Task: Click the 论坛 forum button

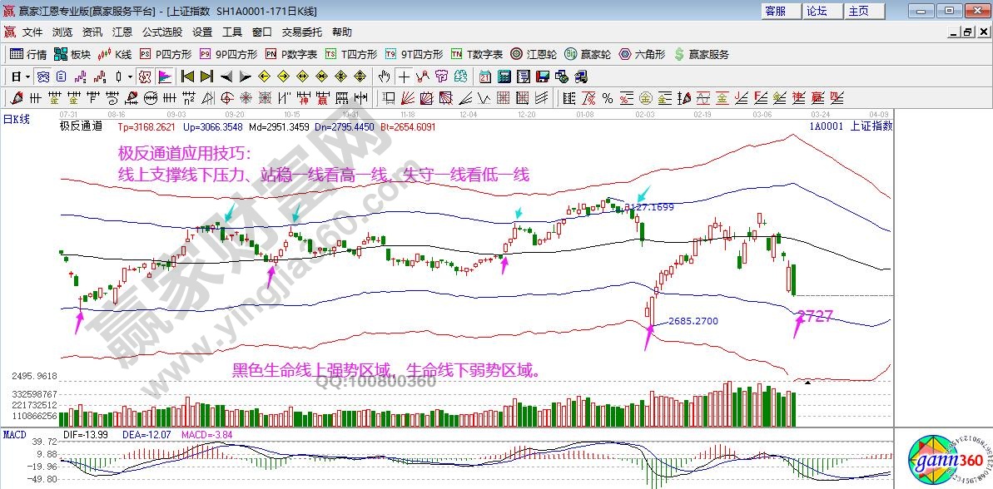Action: point(817,11)
